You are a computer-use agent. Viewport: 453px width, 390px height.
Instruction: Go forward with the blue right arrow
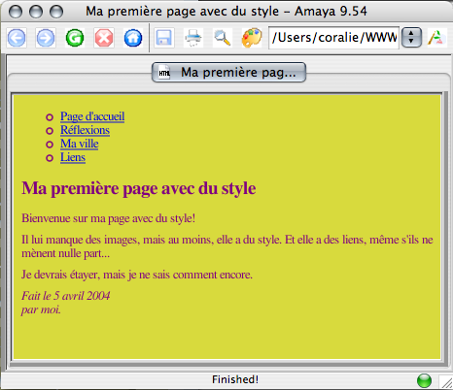click(x=46, y=38)
